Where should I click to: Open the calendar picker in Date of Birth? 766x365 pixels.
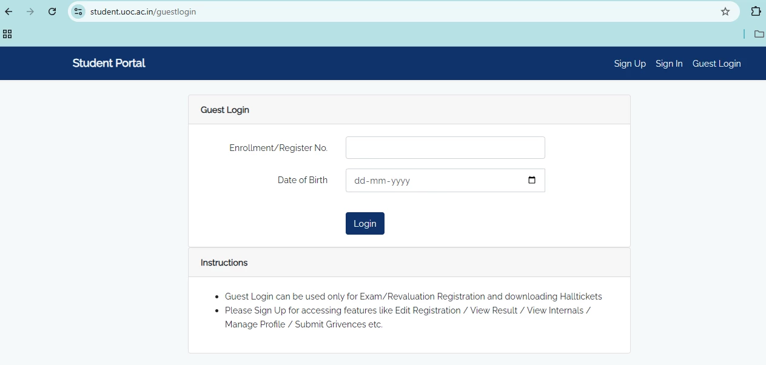coord(532,180)
